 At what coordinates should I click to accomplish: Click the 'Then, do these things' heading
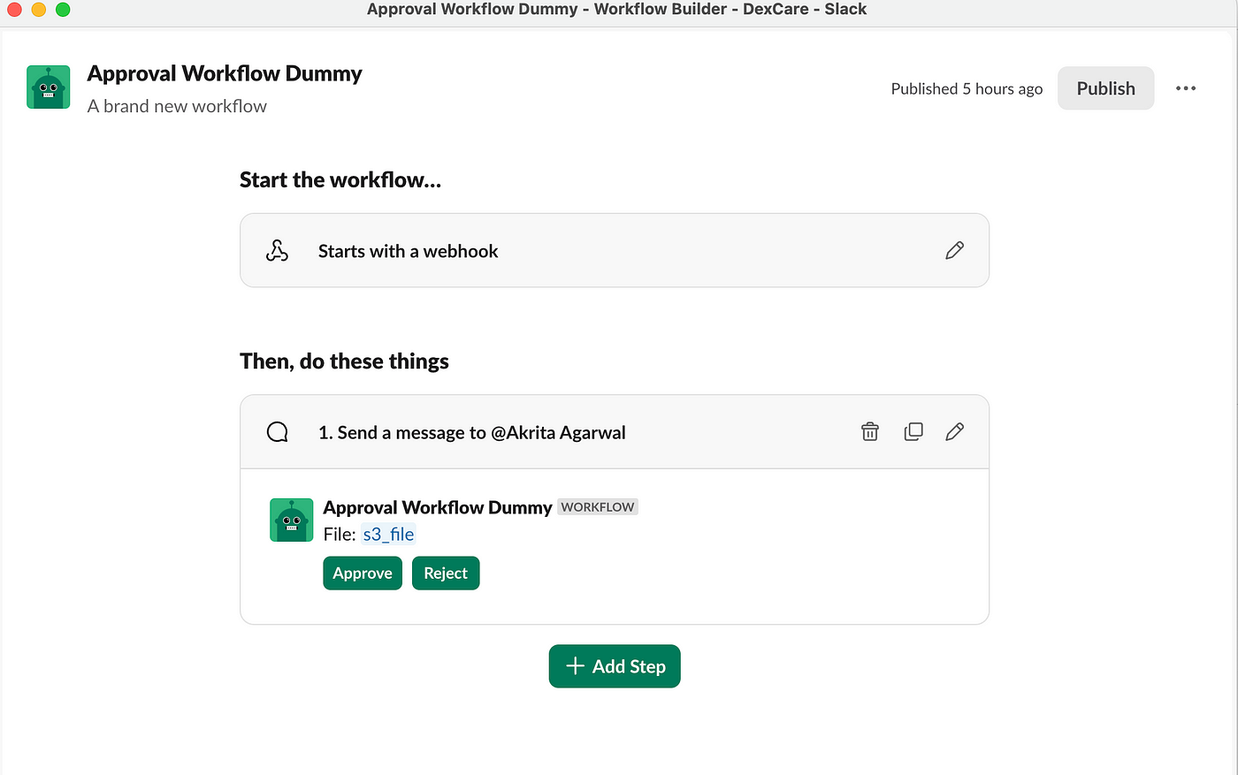(344, 361)
